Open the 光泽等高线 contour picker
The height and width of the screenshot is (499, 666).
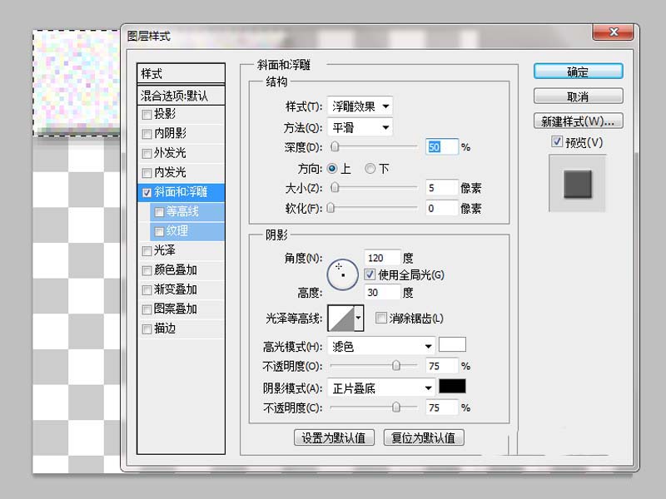click(x=345, y=317)
